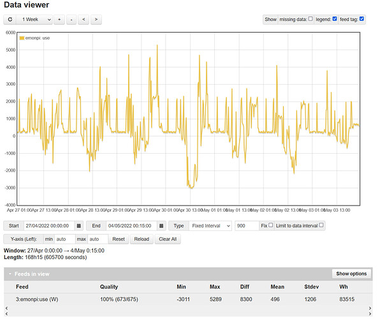Click the lower horizontal scrollbar right arrow

(370, 314)
